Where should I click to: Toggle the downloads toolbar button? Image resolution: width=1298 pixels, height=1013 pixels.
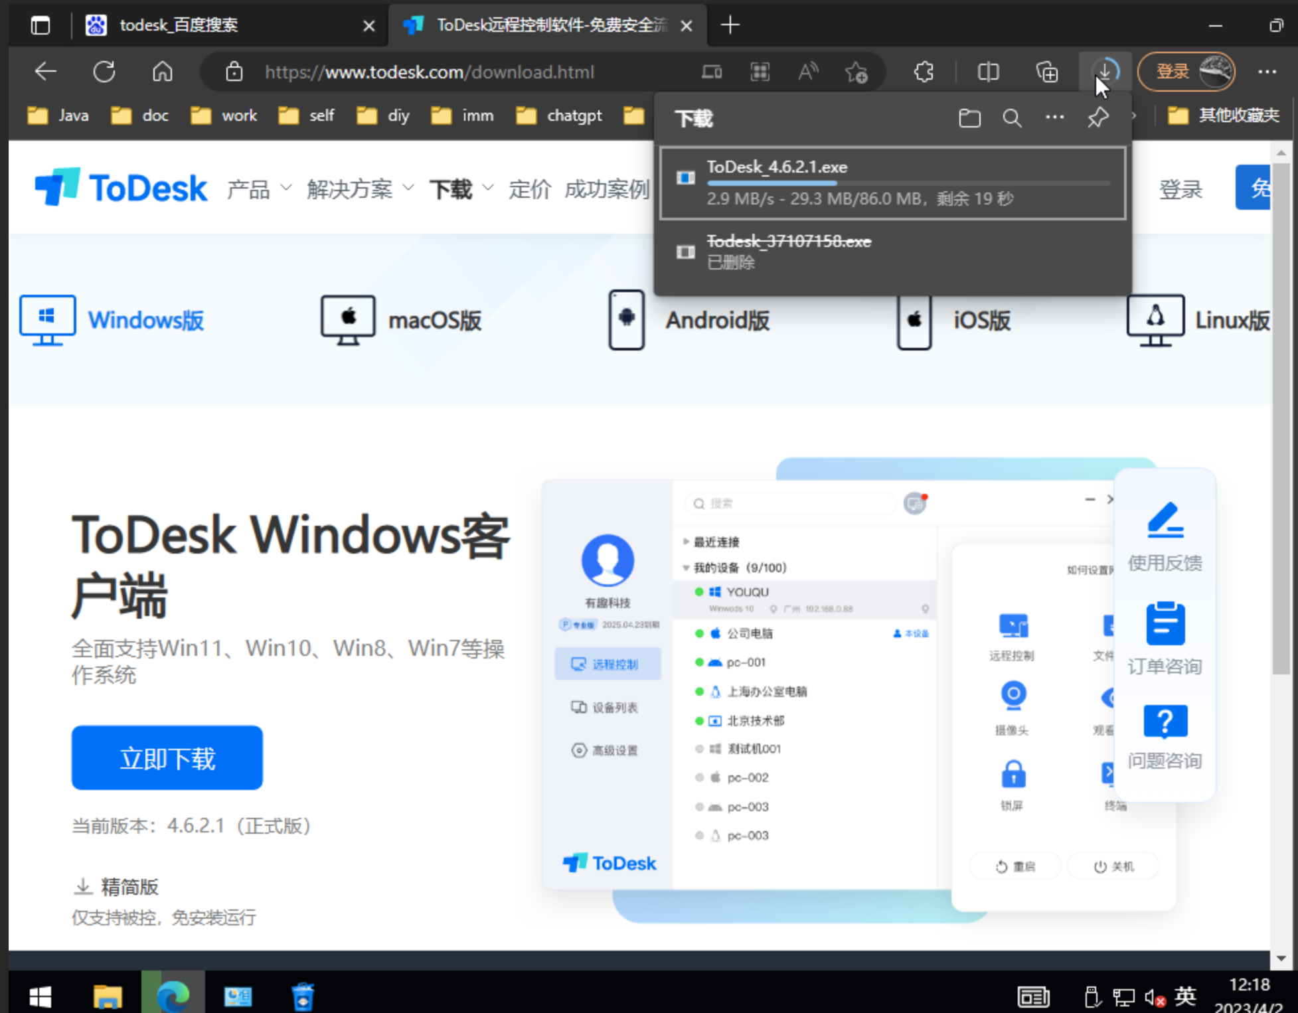tap(1105, 70)
